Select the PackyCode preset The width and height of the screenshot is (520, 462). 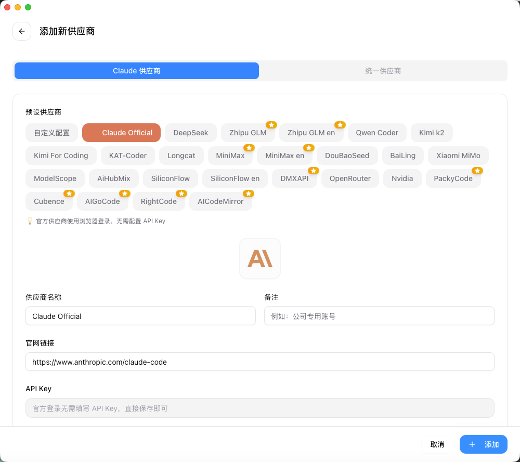(x=453, y=178)
